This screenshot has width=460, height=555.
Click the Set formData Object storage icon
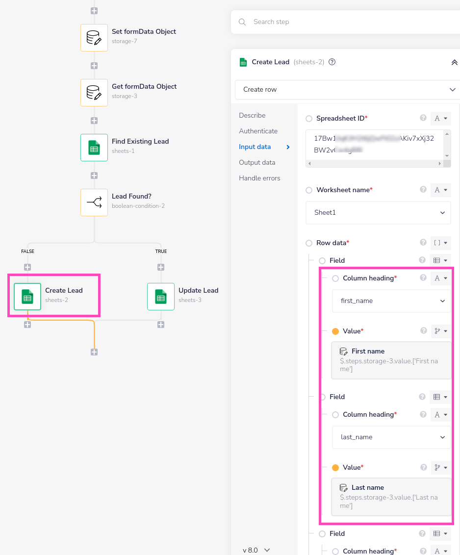94,38
